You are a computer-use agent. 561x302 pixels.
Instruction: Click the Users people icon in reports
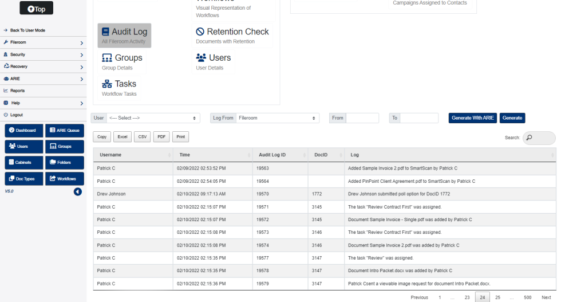point(201,58)
